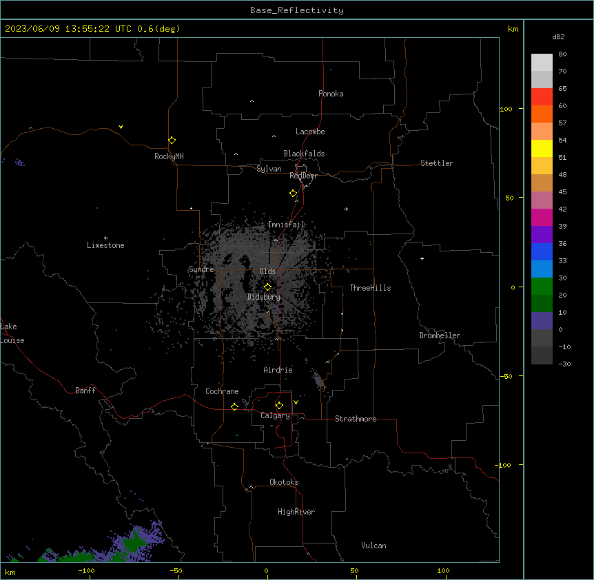594x580 pixels.
Task: Click the legend value -30
Action: pos(564,364)
